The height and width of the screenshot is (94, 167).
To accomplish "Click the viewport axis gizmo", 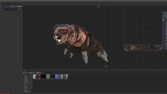I will coord(106,66).
